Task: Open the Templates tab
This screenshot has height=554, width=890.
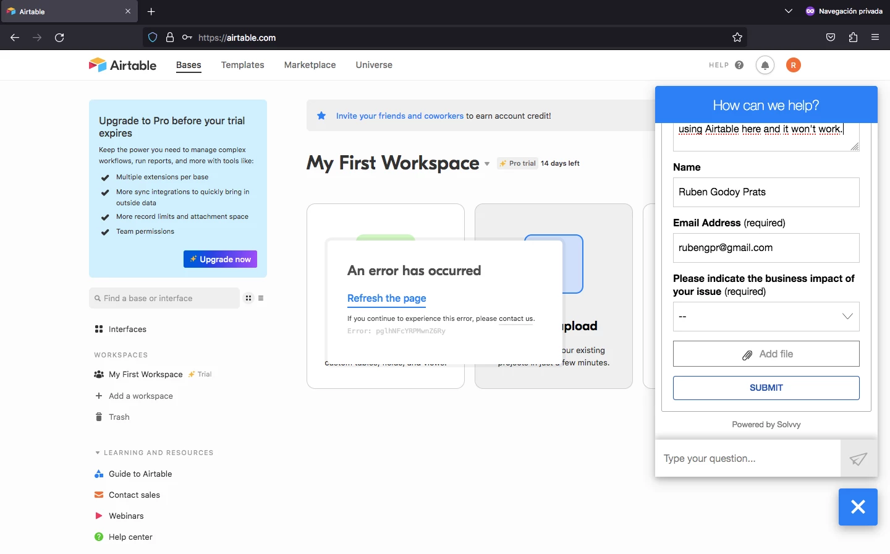Action: point(243,65)
